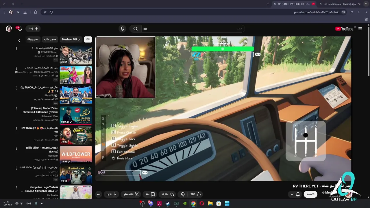Open Chrome media control playlist icon

click(18, 12)
